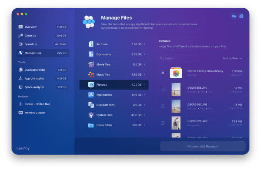
Task: Open Duplicate Finder tool entry
Action: pos(43,70)
